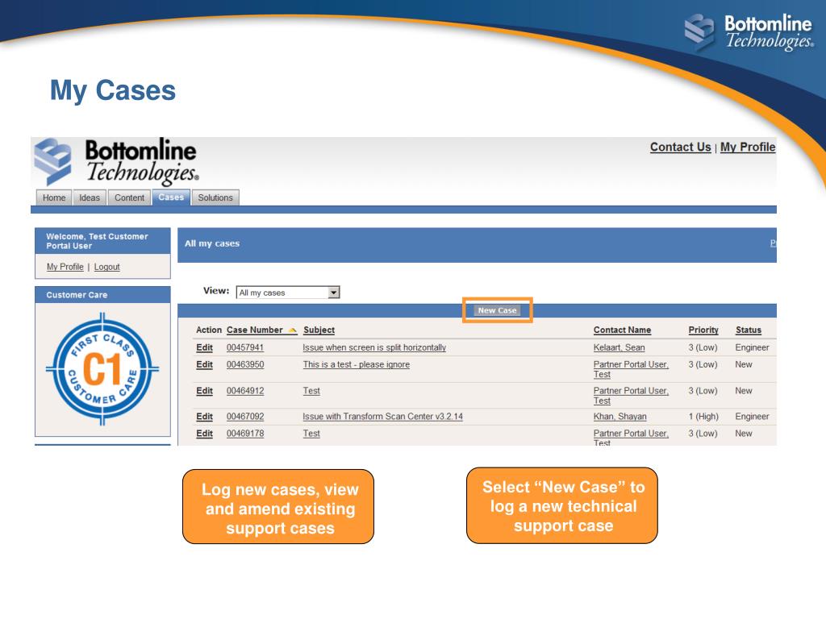Screen dimensions: 826x619
Task: Click the Engineer status of case 00457941
Action: tap(752, 347)
